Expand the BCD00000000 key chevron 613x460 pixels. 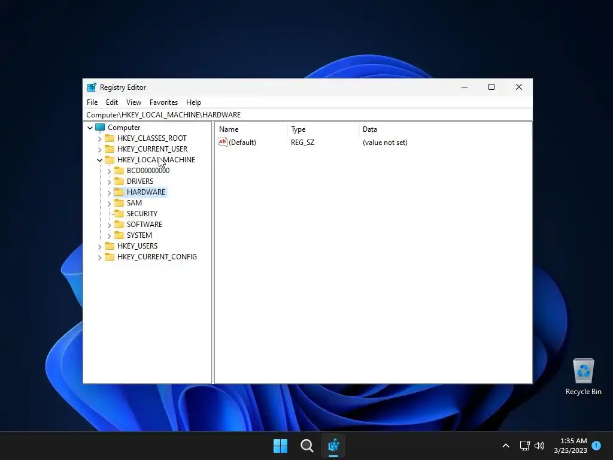109,171
